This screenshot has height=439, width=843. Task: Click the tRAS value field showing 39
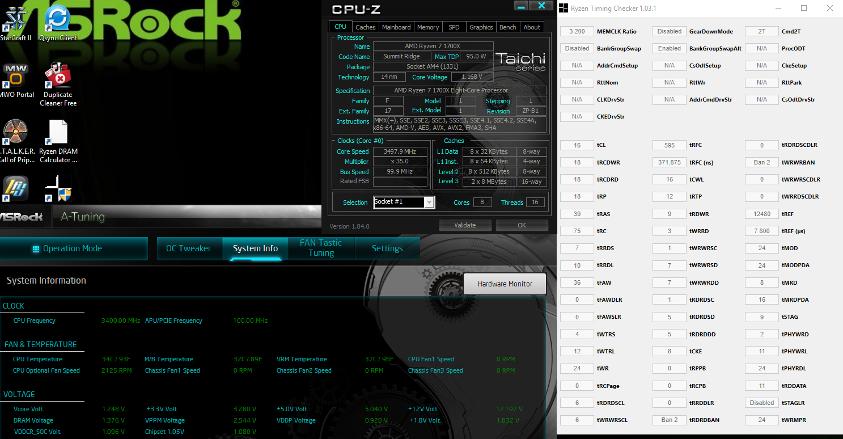click(x=577, y=214)
